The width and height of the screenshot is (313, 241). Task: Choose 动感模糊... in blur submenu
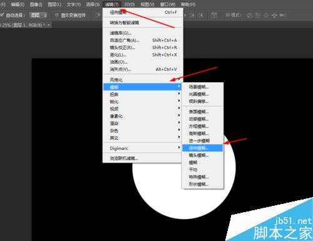click(x=203, y=119)
